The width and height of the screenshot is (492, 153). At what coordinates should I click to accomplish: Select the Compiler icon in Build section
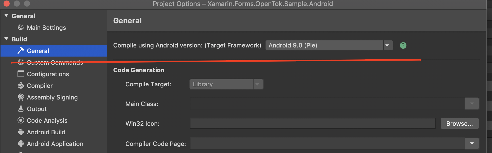pyautogui.click(x=21, y=86)
